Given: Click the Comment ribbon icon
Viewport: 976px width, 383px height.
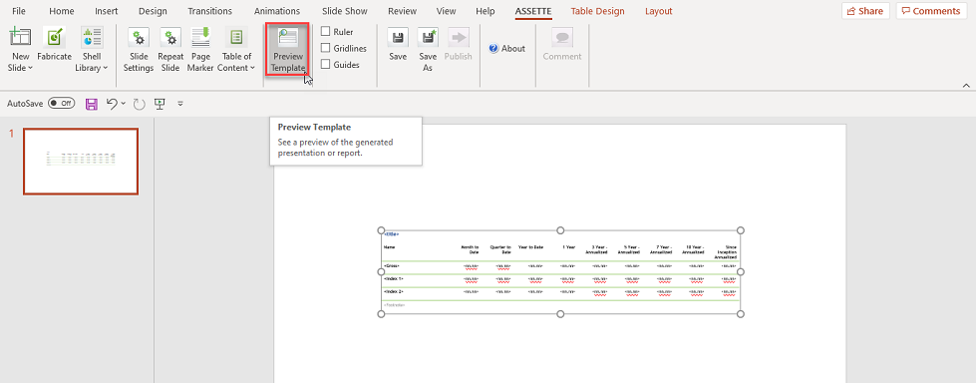Looking at the screenshot, I should pos(562,37).
